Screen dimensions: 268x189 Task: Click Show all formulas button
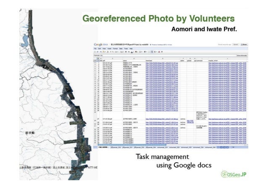click(241, 54)
